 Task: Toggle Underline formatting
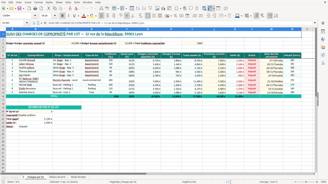[74, 16]
